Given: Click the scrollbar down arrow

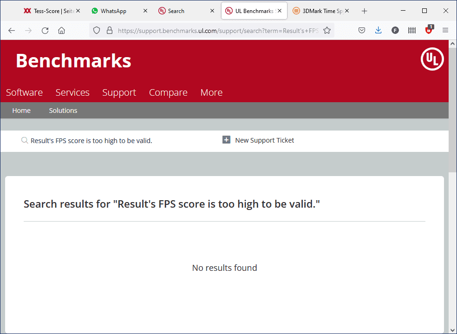Looking at the screenshot, I should (x=452, y=330).
